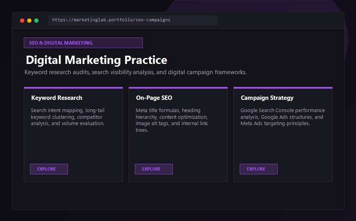Click the green maximize window dot
This screenshot has height=221, width=356.
pos(36,21)
